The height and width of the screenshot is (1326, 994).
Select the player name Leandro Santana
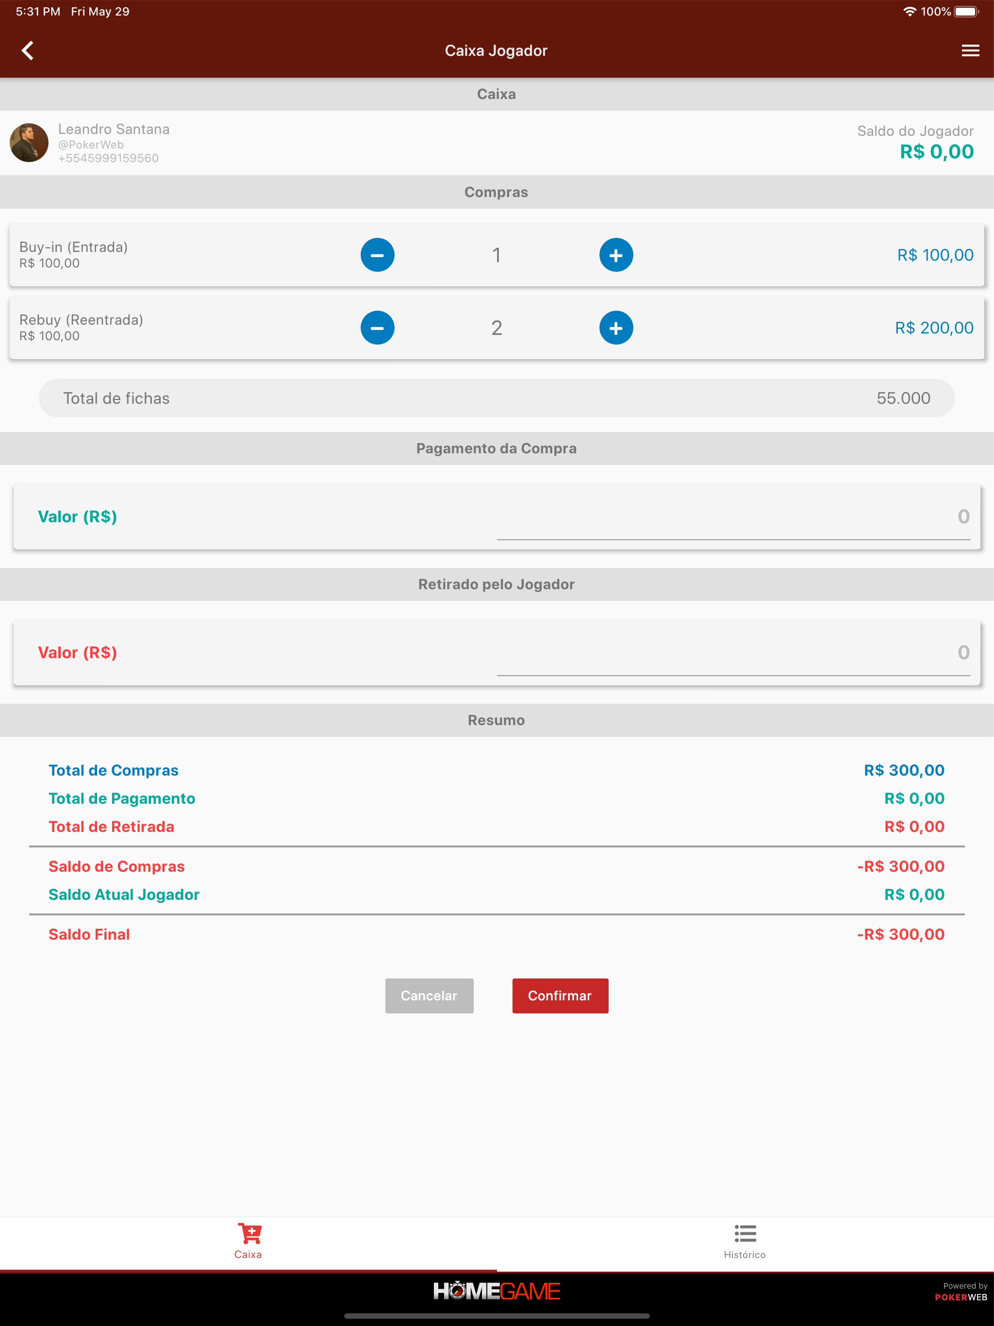tap(114, 129)
